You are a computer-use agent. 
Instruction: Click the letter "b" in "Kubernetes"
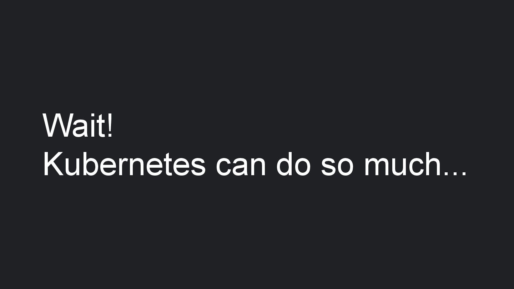click(x=84, y=164)
